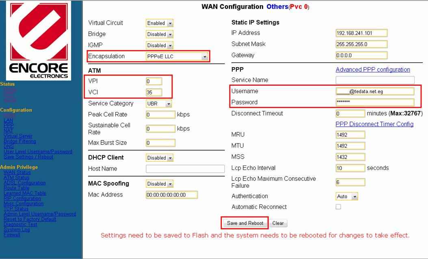Screen dimensions: 428x259
Task: Enable Automatic Reconnect
Action: 337,207
